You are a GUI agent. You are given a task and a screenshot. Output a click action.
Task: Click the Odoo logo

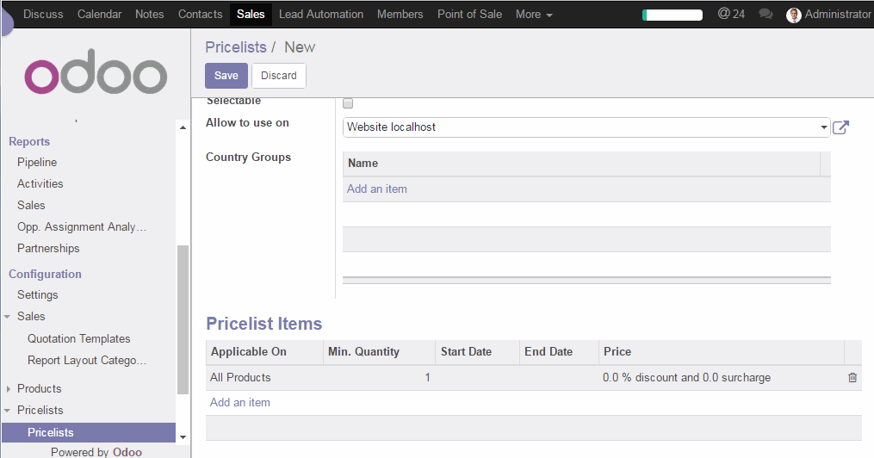96,77
